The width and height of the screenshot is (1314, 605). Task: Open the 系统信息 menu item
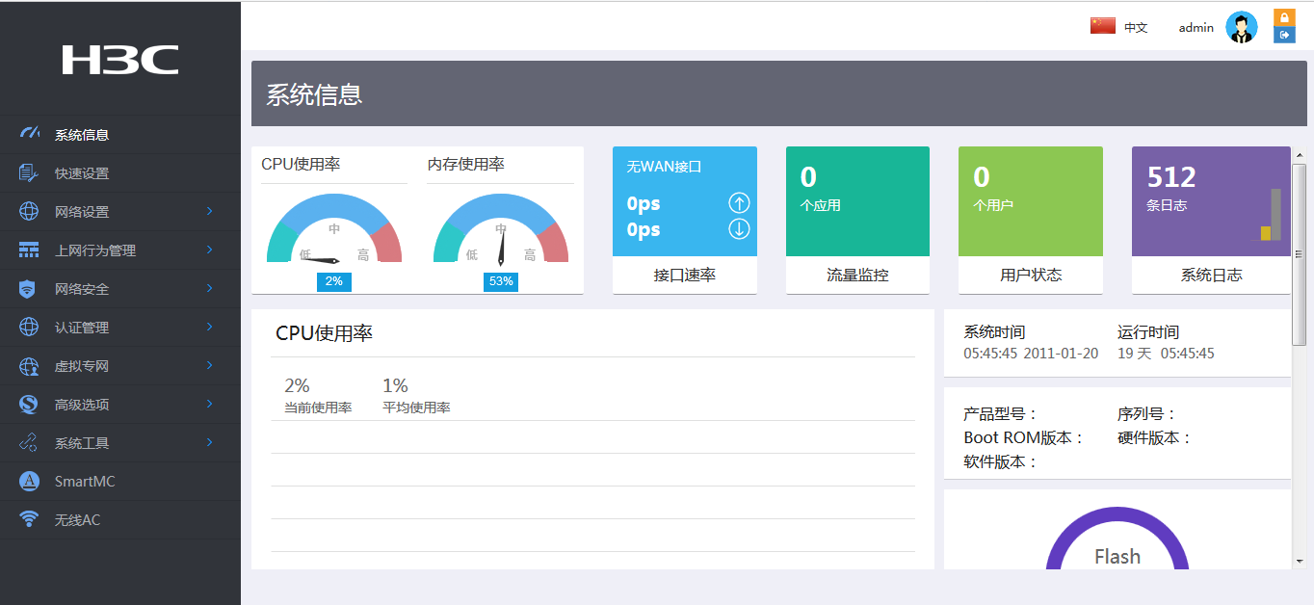click(x=120, y=135)
